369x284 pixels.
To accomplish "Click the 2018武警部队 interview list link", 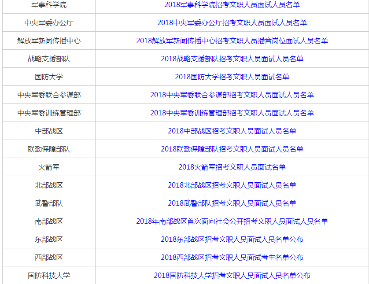I will (232, 203).
